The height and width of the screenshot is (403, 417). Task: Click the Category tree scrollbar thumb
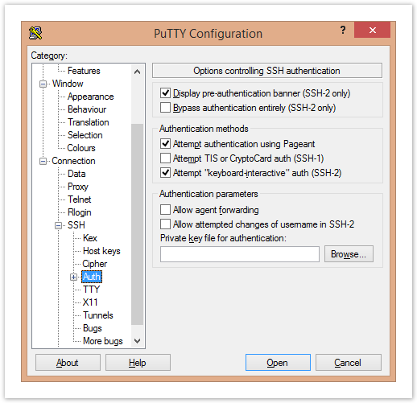pos(137,224)
